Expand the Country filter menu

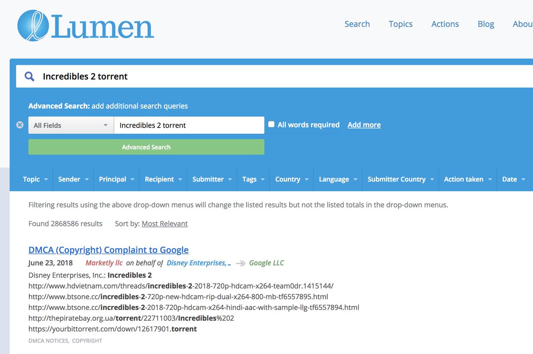[x=291, y=179]
